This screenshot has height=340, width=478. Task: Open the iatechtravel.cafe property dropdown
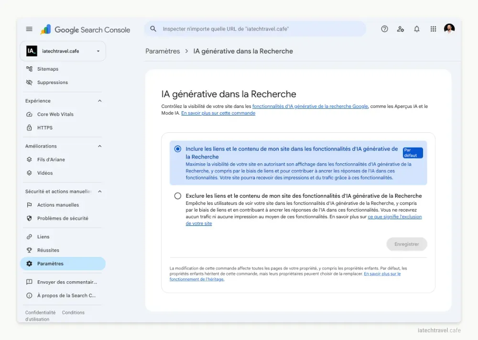pyautogui.click(x=63, y=51)
